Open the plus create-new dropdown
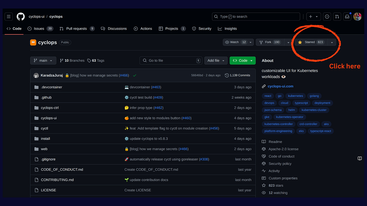Viewport: 367px width, 206px height. coord(314,17)
